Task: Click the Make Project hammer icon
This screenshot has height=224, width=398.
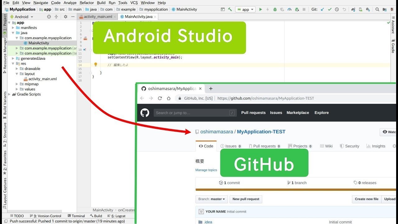Action: coord(230,9)
